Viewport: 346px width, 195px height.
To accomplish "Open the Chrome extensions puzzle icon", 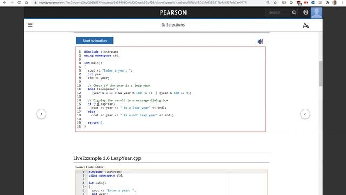I will coord(328,2).
